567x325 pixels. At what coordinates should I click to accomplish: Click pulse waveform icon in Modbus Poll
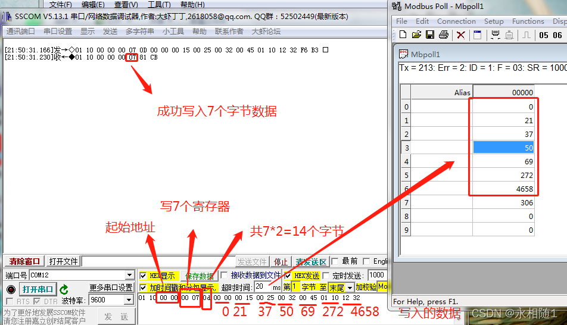click(526, 35)
